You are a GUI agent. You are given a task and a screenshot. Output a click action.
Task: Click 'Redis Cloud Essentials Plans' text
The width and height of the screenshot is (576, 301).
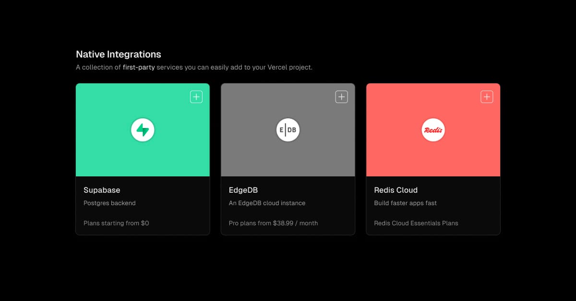coord(416,223)
